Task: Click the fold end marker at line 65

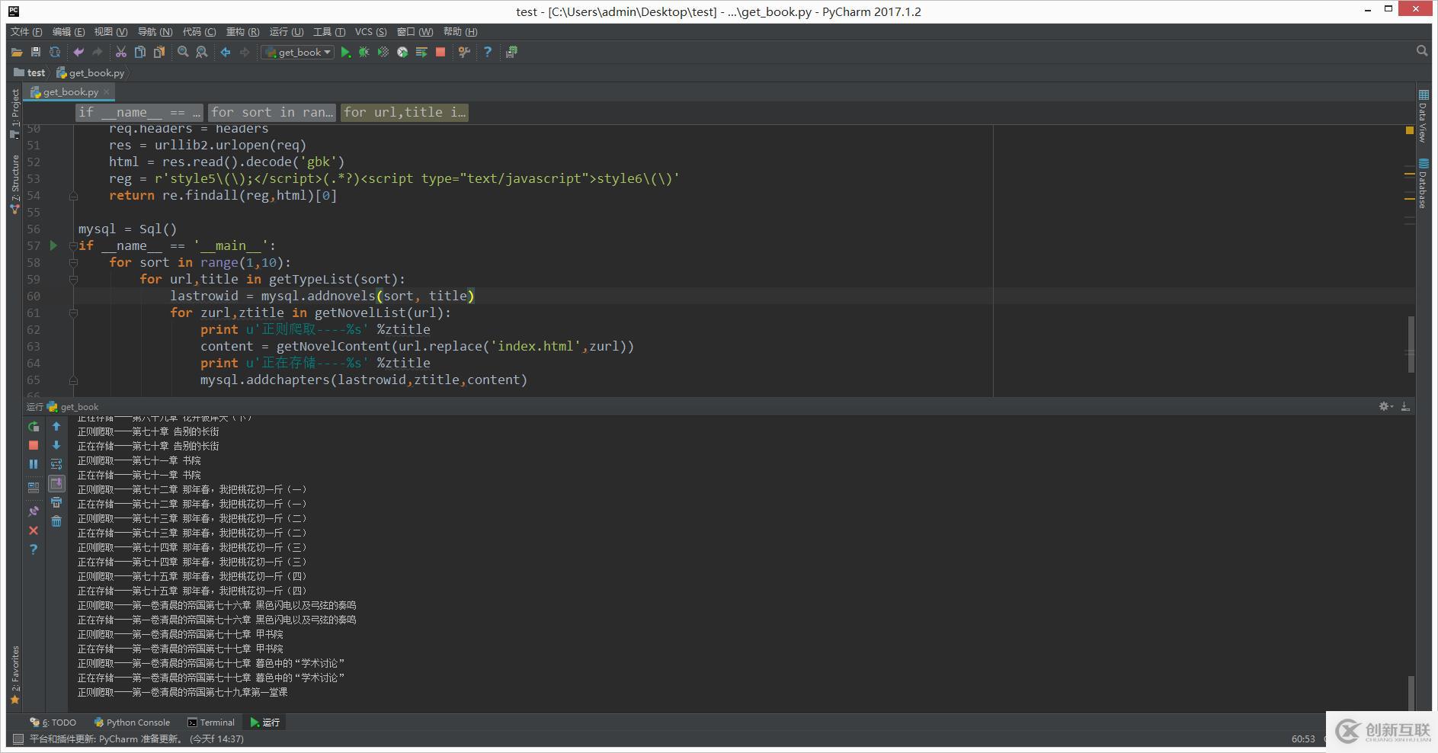Action: click(x=73, y=380)
